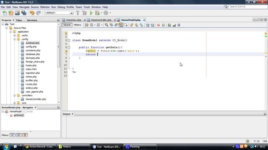
Task: Click the warning glyph on line 6
Action: click(66, 51)
